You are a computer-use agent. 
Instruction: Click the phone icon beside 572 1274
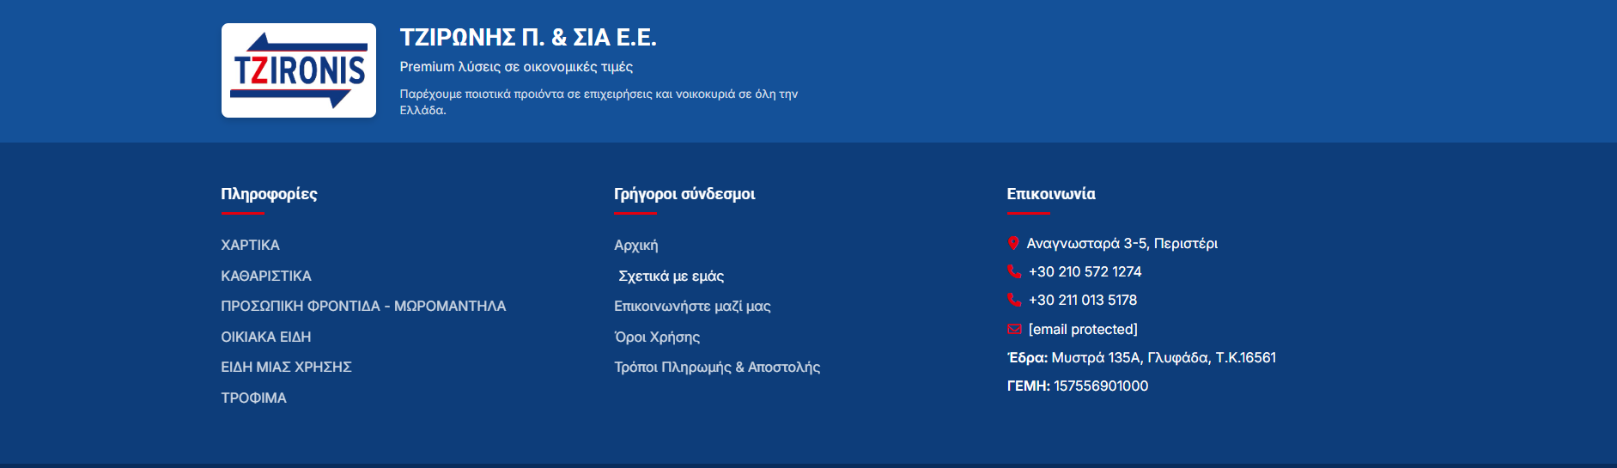pos(1014,272)
